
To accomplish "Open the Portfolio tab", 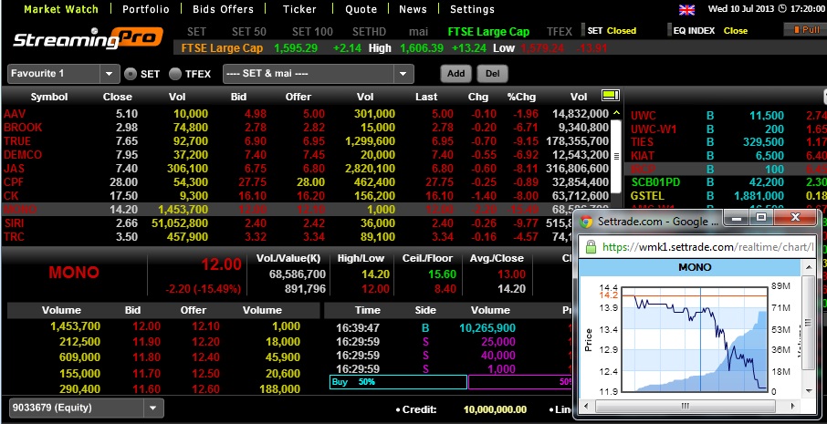I will tap(145, 9).
